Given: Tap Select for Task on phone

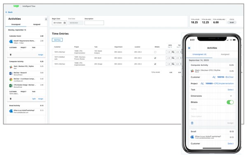Looking at the screenshot, I should [230, 90].
